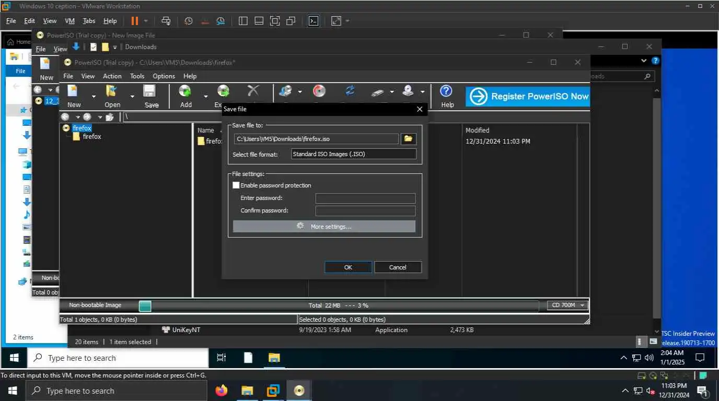Click the Save file to path field
Viewport: 719px width, 401px height.
pos(316,139)
